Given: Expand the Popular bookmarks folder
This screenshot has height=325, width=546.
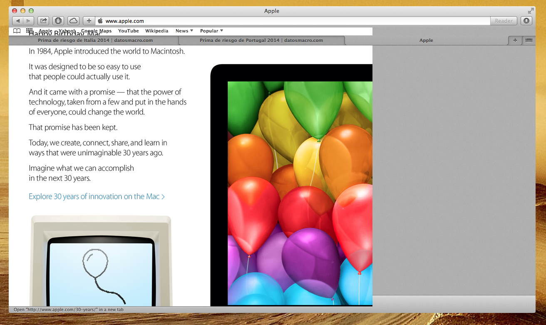Looking at the screenshot, I should click(212, 31).
